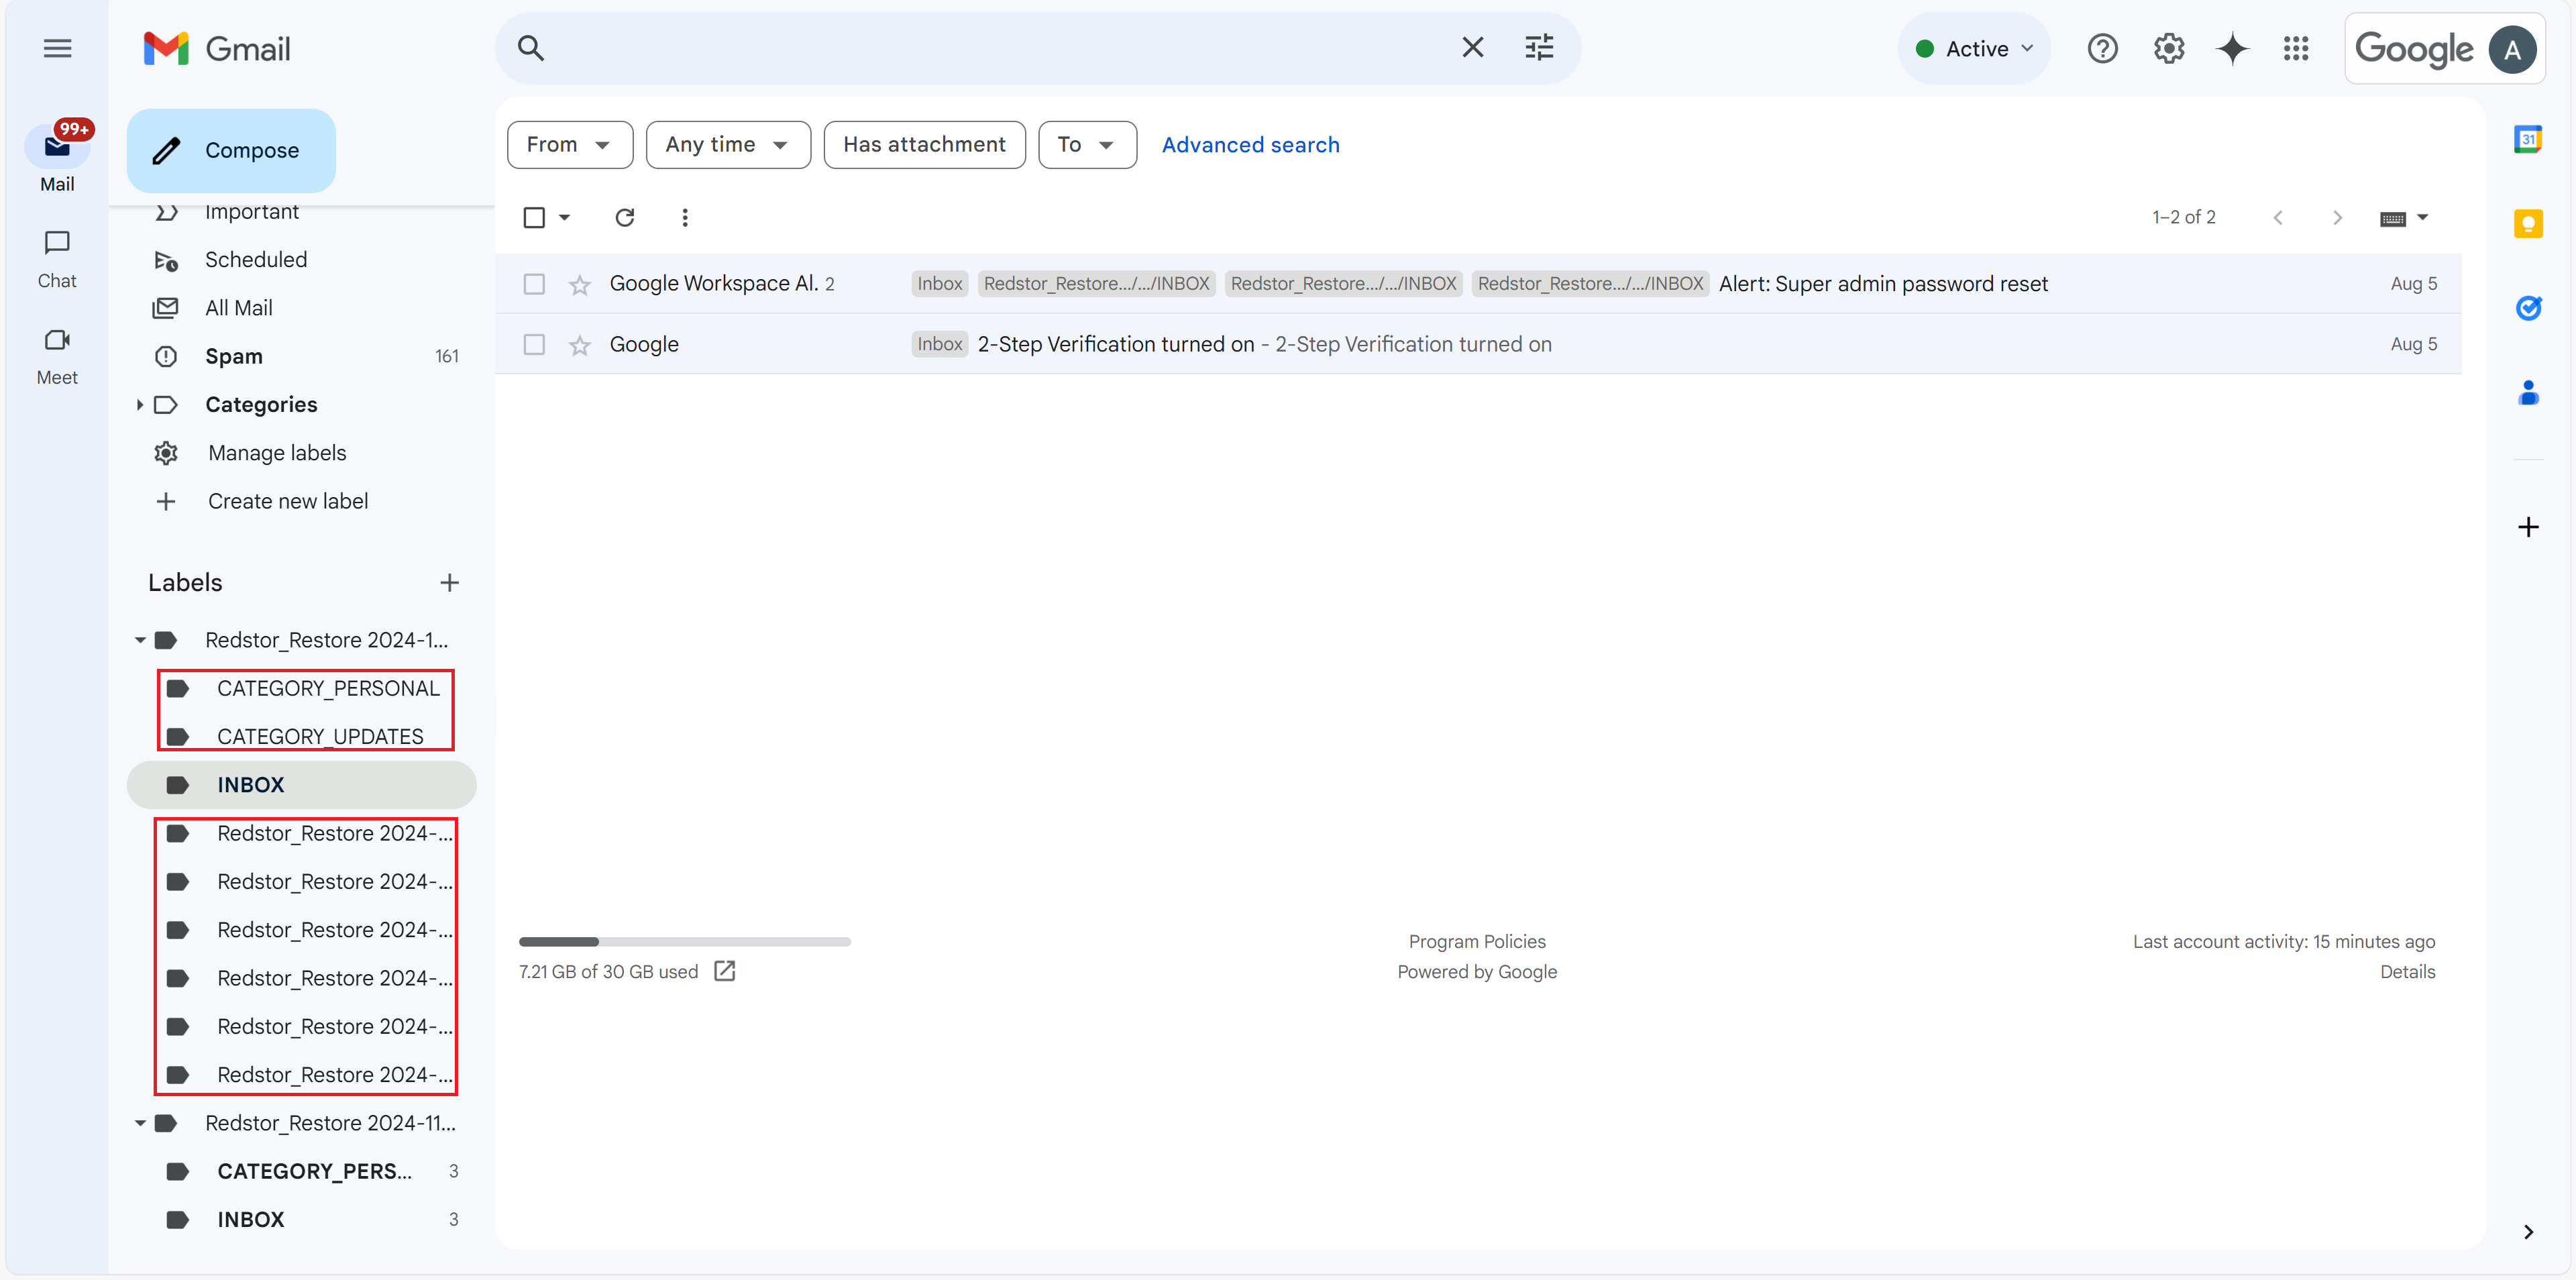This screenshot has width=2576, height=1280.
Task: Go to the newer page arrow
Action: tap(2278, 217)
